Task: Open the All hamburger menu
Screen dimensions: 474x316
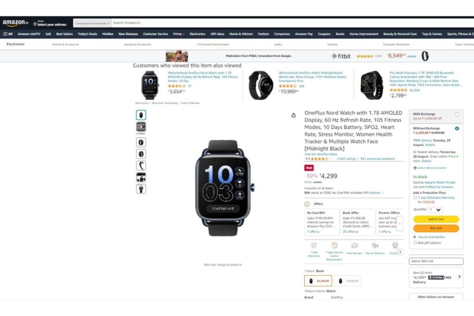Action: [8, 34]
